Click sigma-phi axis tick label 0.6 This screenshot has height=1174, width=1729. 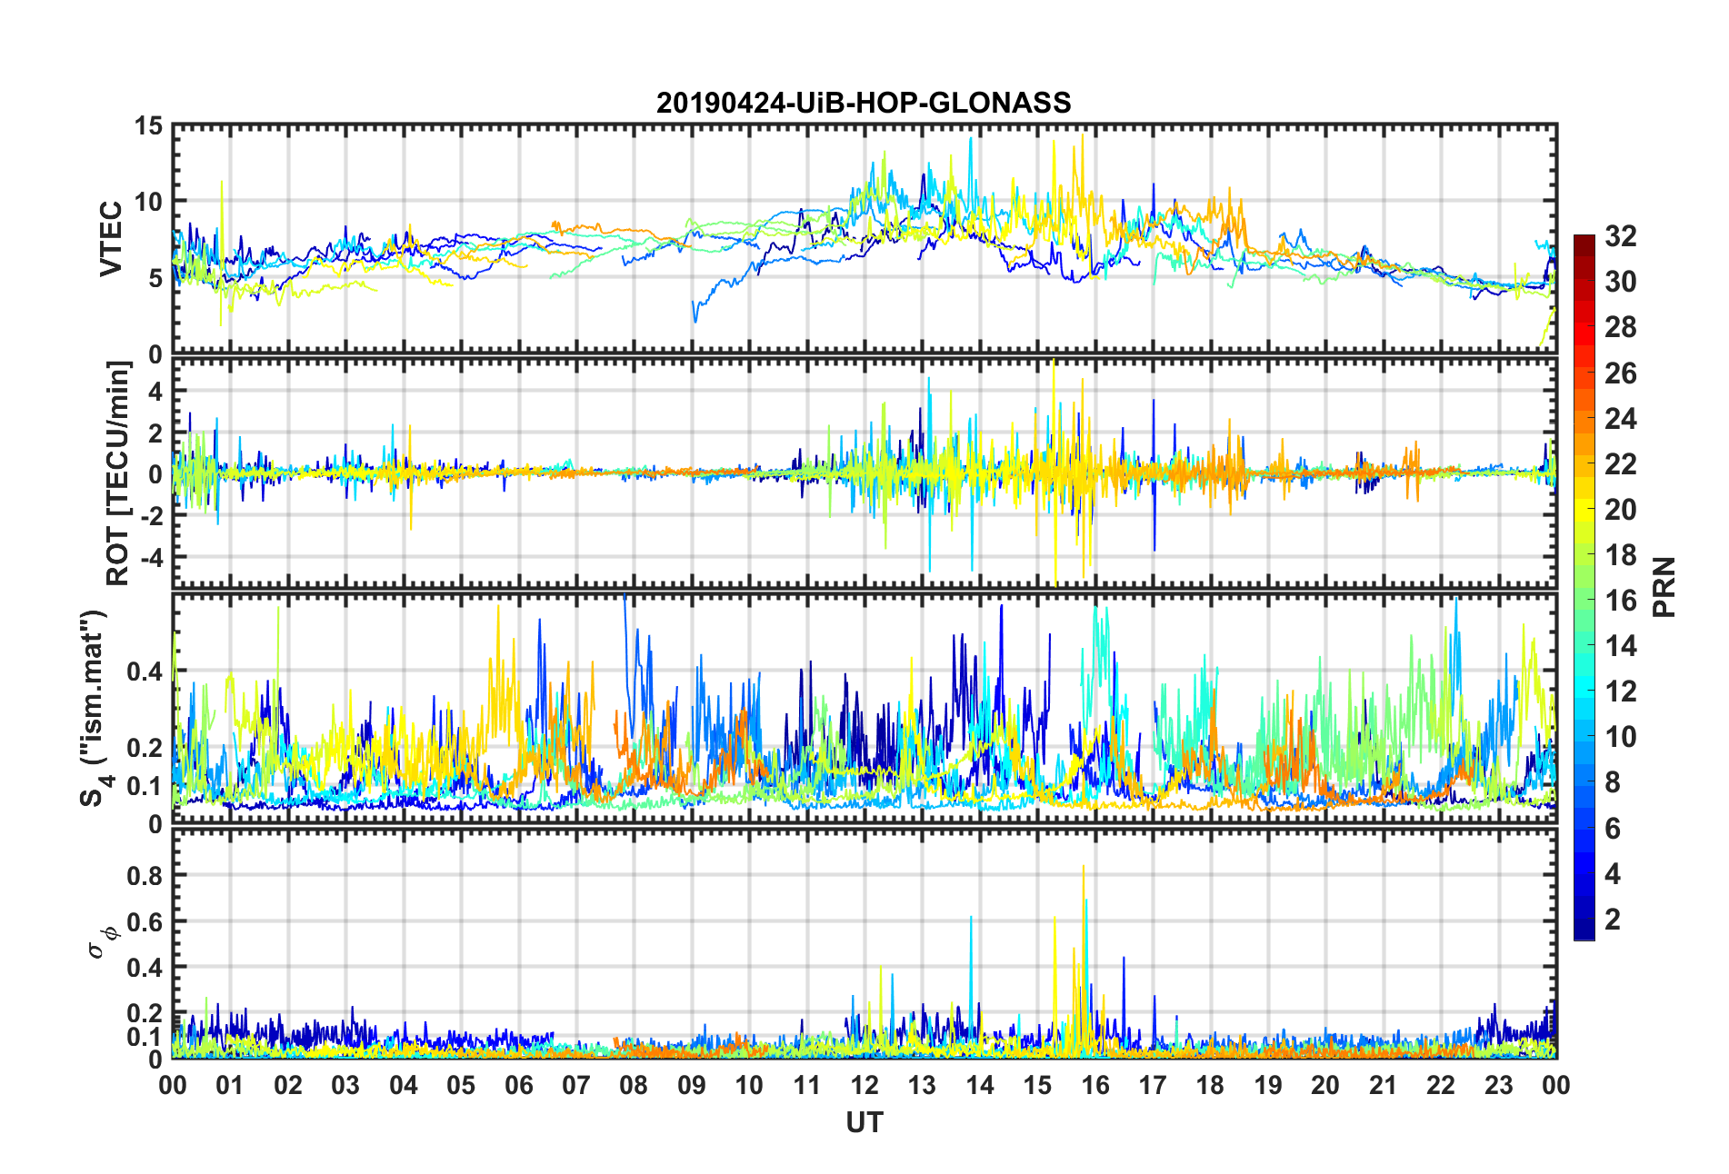click(x=145, y=922)
